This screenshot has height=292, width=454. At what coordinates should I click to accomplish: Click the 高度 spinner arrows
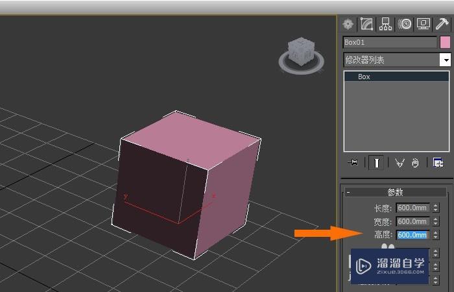pyautogui.click(x=436, y=235)
